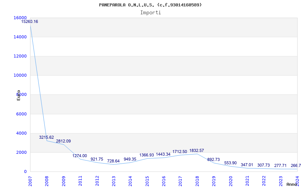Click the Anno x-axis title

point(292,184)
